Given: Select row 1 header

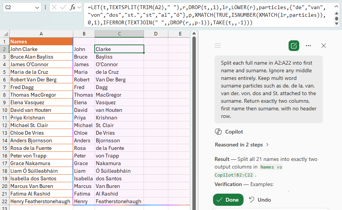Looking at the screenshot, I should tap(5, 41).
